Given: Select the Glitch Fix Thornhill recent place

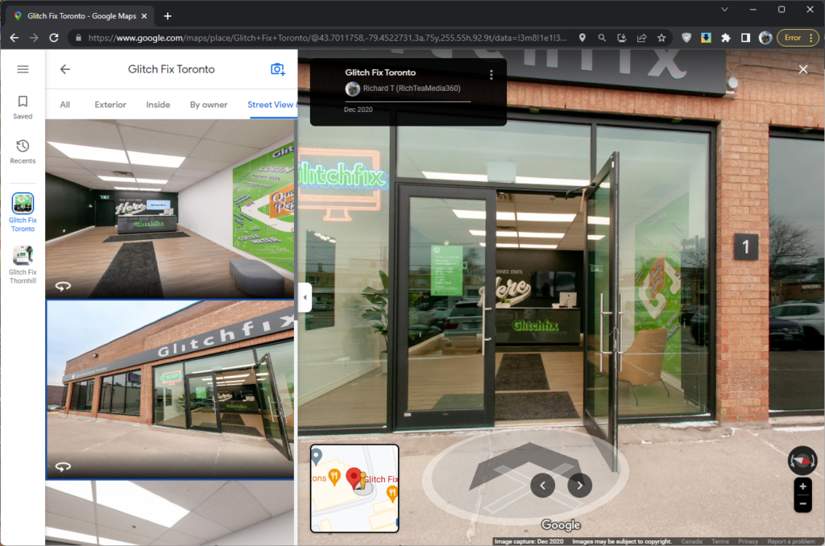Looking at the screenshot, I should point(23,265).
